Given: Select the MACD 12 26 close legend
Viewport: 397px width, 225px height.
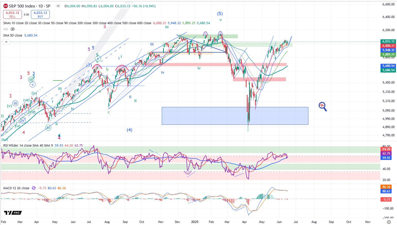Looking at the screenshot, I should (x=16, y=188).
